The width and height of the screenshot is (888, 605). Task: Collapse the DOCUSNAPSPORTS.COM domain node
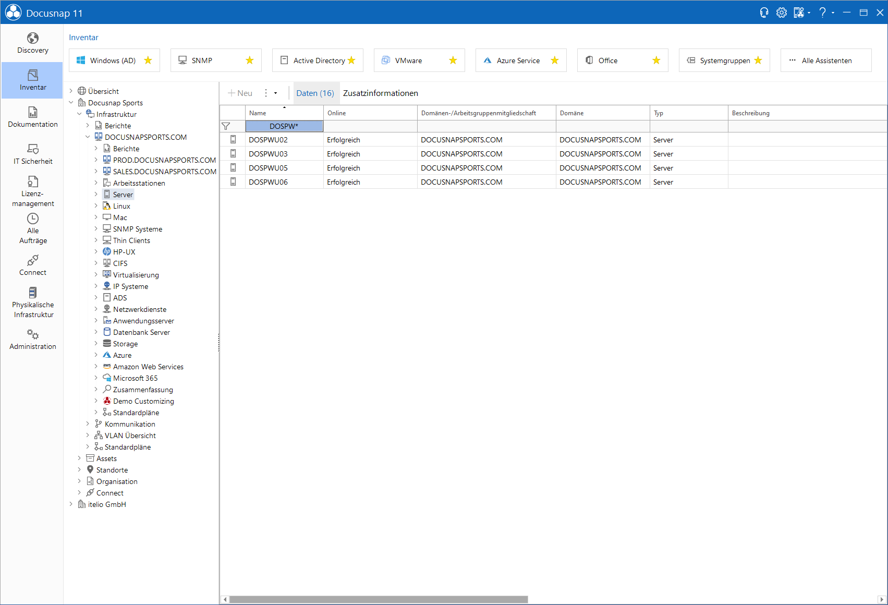click(x=88, y=137)
